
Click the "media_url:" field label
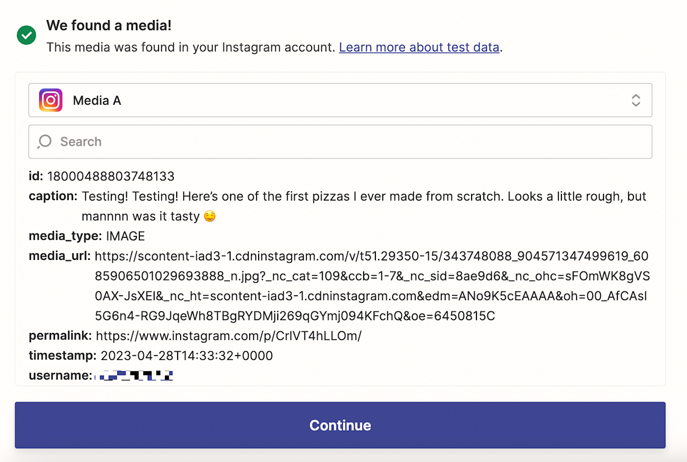pos(59,256)
